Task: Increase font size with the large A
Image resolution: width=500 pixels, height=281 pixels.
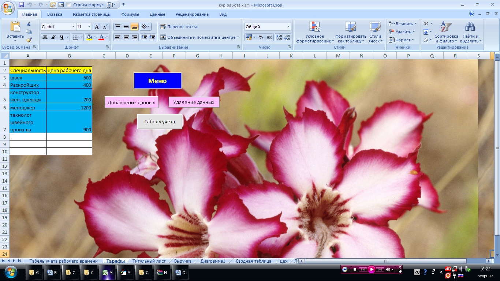Action: tap(97, 27)
